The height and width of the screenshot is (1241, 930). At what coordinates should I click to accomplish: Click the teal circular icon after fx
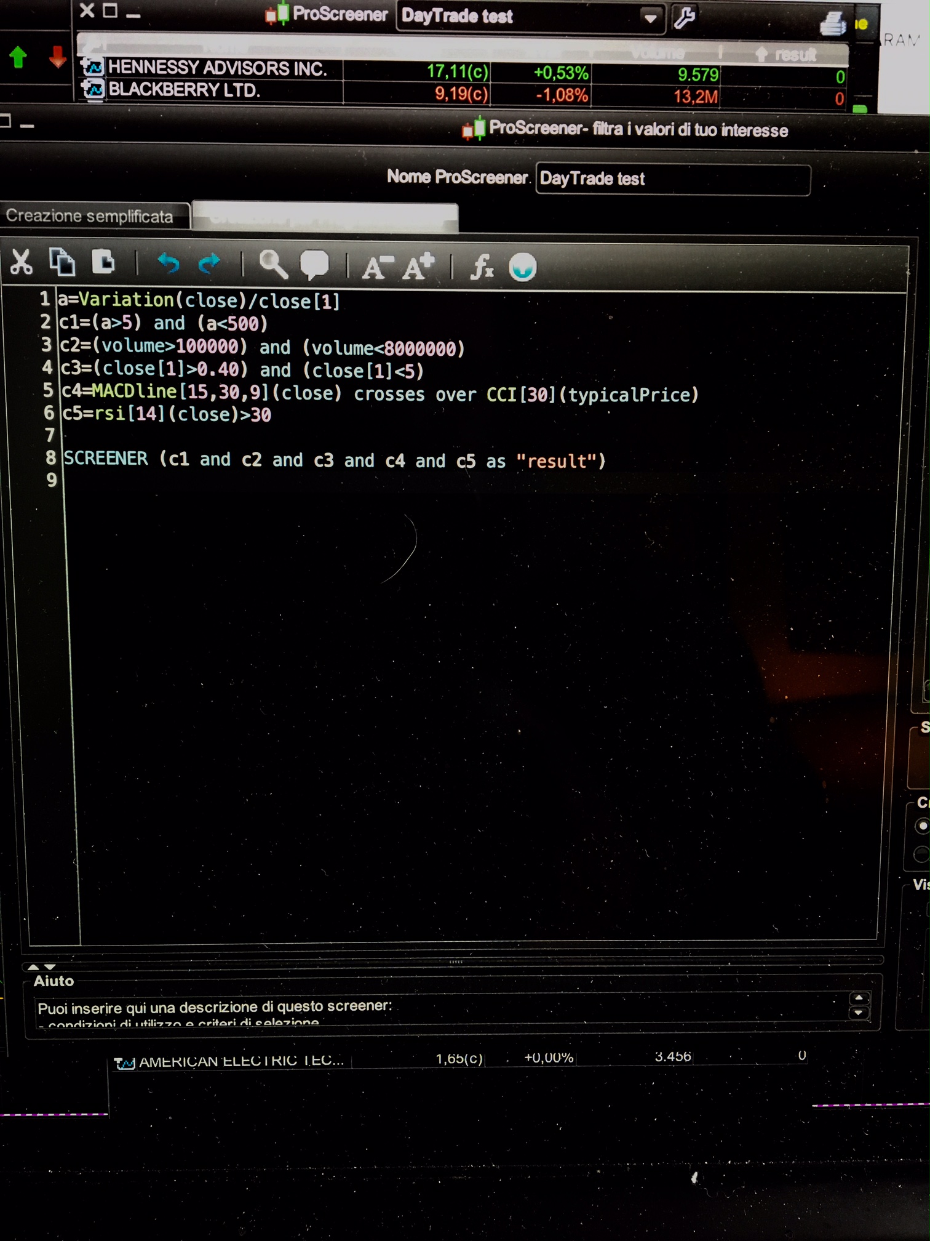click(x=523, y=267)
